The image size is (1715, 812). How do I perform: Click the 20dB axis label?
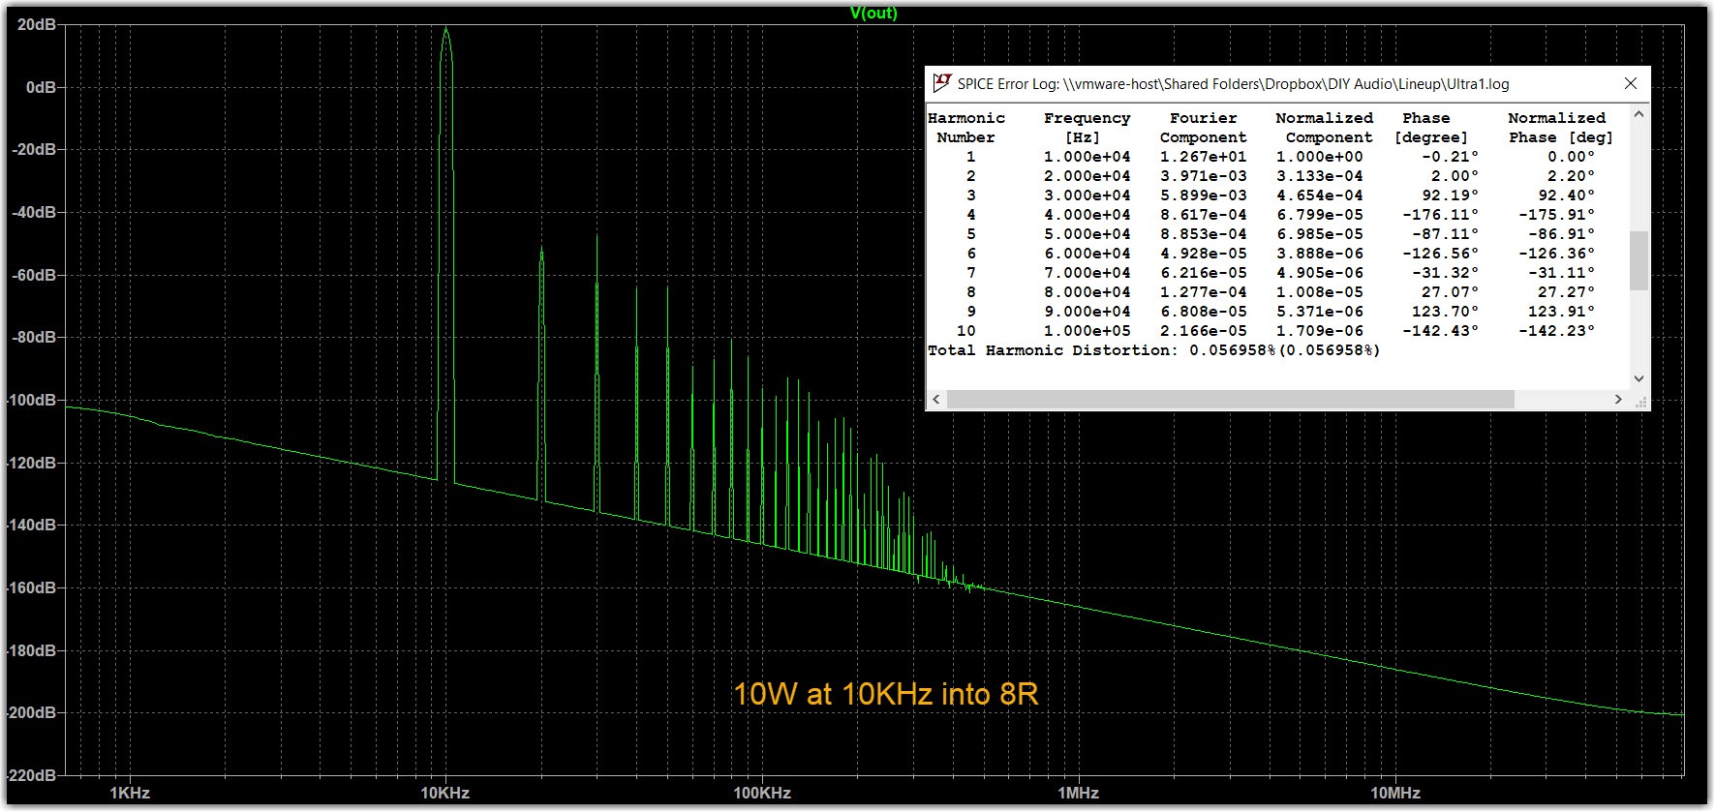pyautogui.click(x=37, y=25)
